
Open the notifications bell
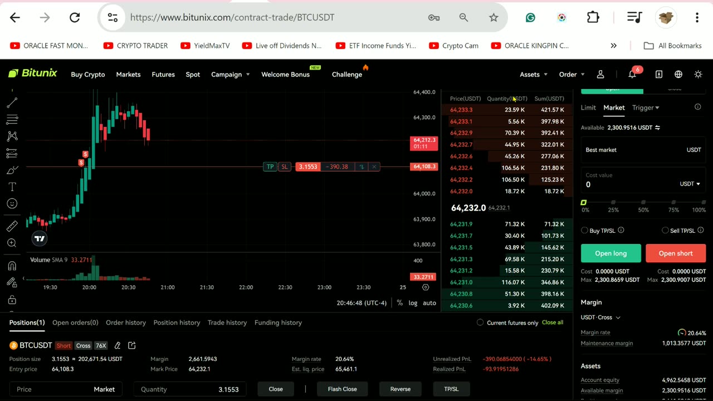coord(632,74)
